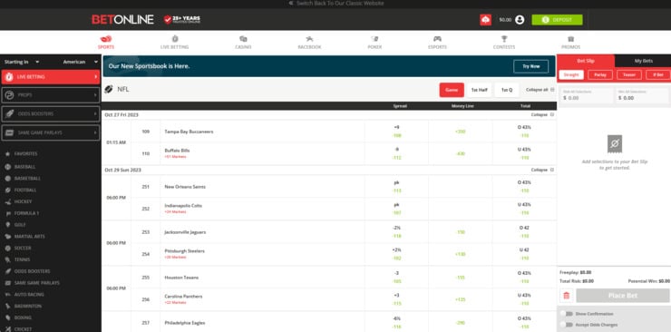Expand the Odds Boosters sidebar panel
Viewport: 671px width, 332px height.
coord(51,113)
